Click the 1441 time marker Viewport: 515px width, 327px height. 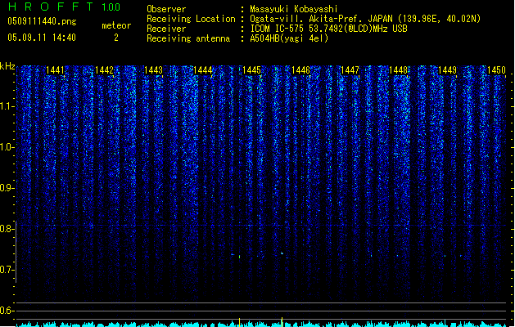pyautogui.click(x=55, y=70)
